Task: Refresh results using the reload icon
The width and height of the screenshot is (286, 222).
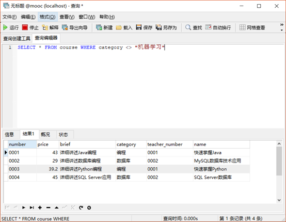Action: coord(81,208)
